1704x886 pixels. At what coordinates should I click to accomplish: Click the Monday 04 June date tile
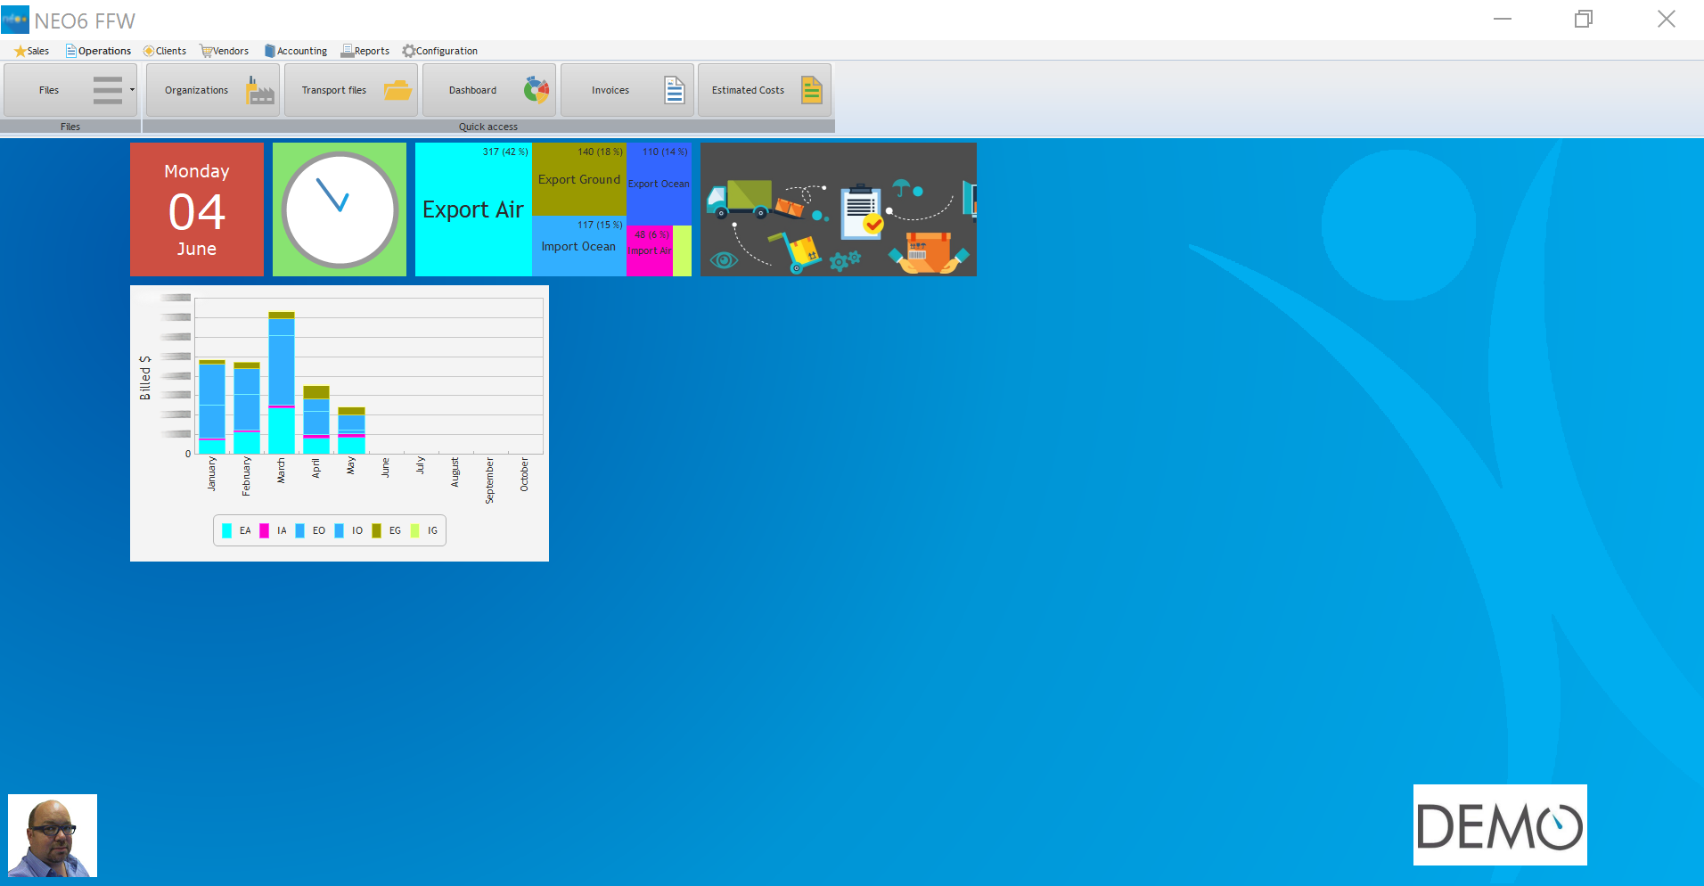coord(197,209)
